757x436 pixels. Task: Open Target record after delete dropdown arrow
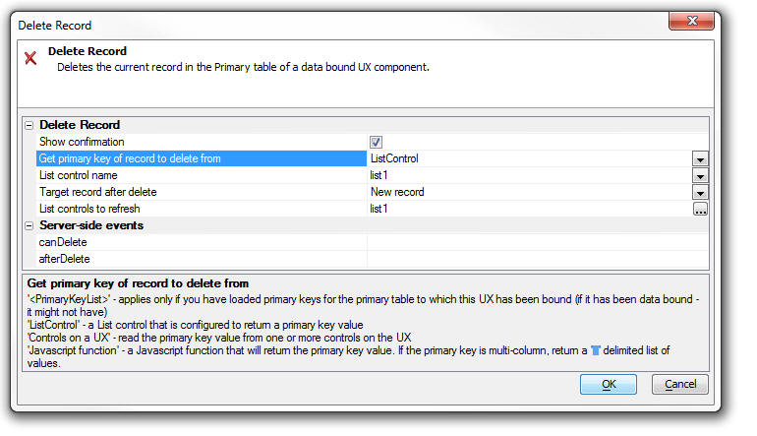pyautogui.click(x=700, y=192)
